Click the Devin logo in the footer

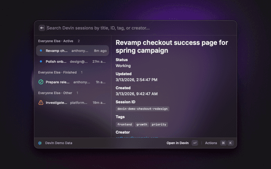point(40,143)
